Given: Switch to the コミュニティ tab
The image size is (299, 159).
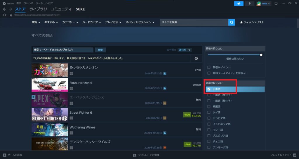Looking at the screenshot, I should (x=61, y=9).
